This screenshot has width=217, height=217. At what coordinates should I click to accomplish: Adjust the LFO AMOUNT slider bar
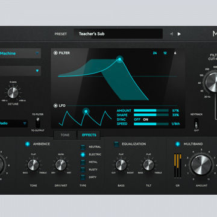point(151,110)
